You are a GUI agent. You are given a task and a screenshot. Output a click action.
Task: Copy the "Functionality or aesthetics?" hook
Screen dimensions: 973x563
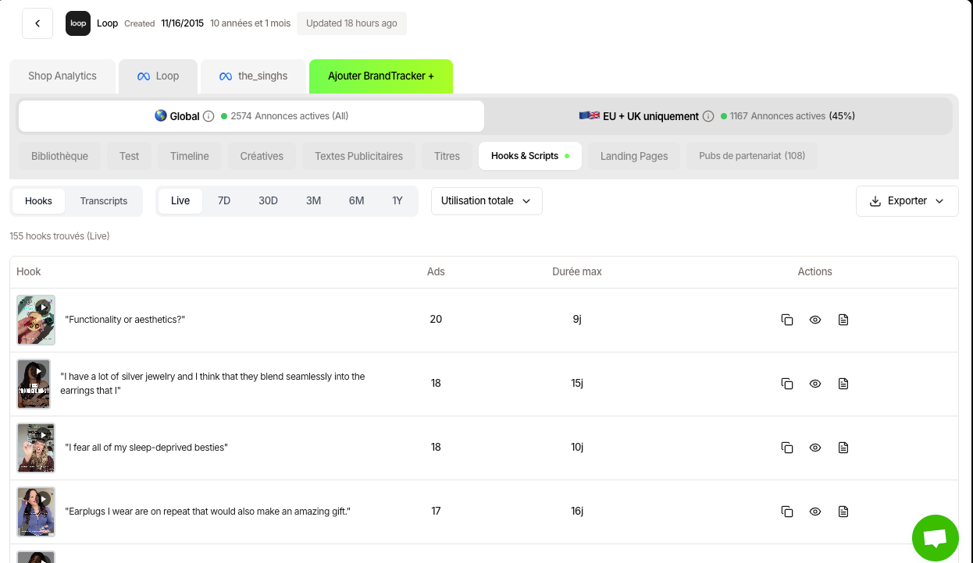[x=787, y=320]
